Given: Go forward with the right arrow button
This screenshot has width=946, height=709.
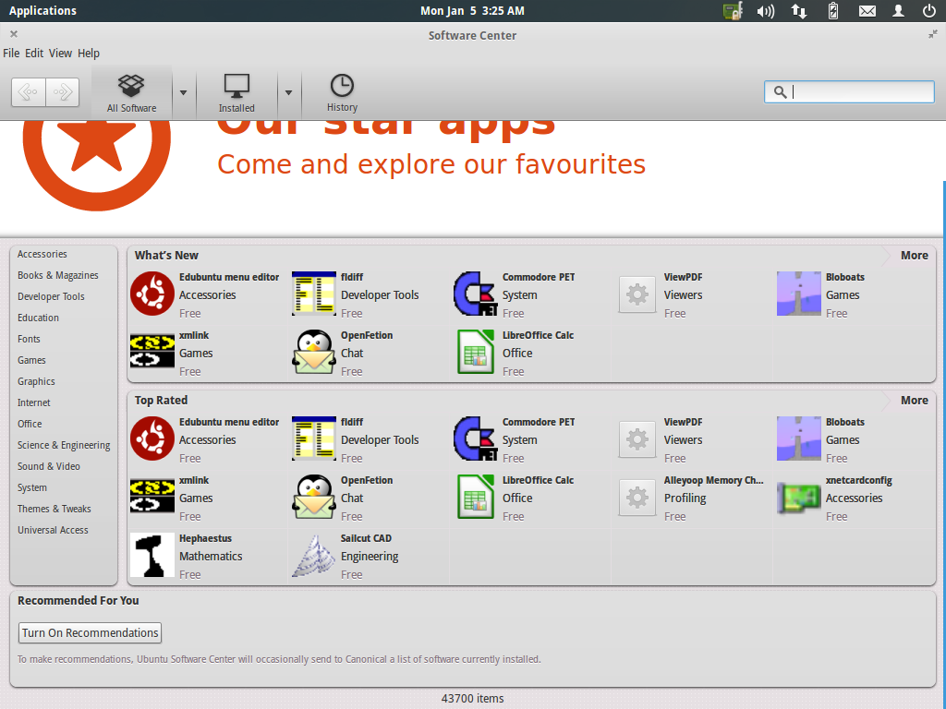Looking at the screenshot, I should pos(63,92).
